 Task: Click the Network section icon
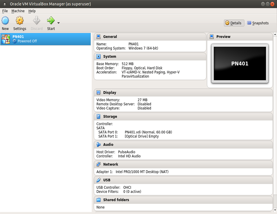[x=98, y=164]
